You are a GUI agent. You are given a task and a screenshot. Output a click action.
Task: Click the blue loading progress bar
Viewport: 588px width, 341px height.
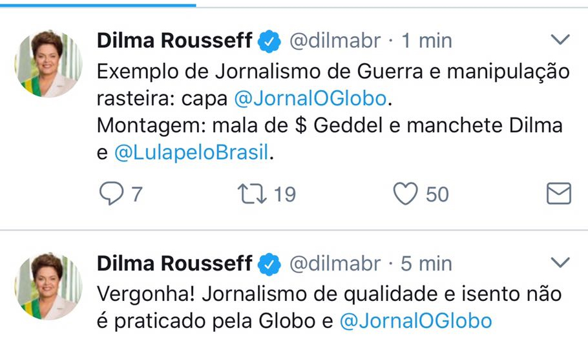click(x=97, y=4)
